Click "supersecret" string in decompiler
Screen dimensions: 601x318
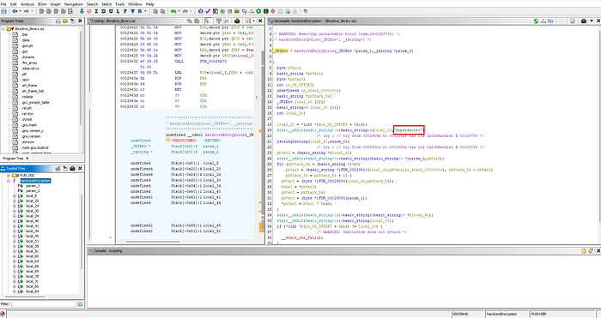pos(409,130)
